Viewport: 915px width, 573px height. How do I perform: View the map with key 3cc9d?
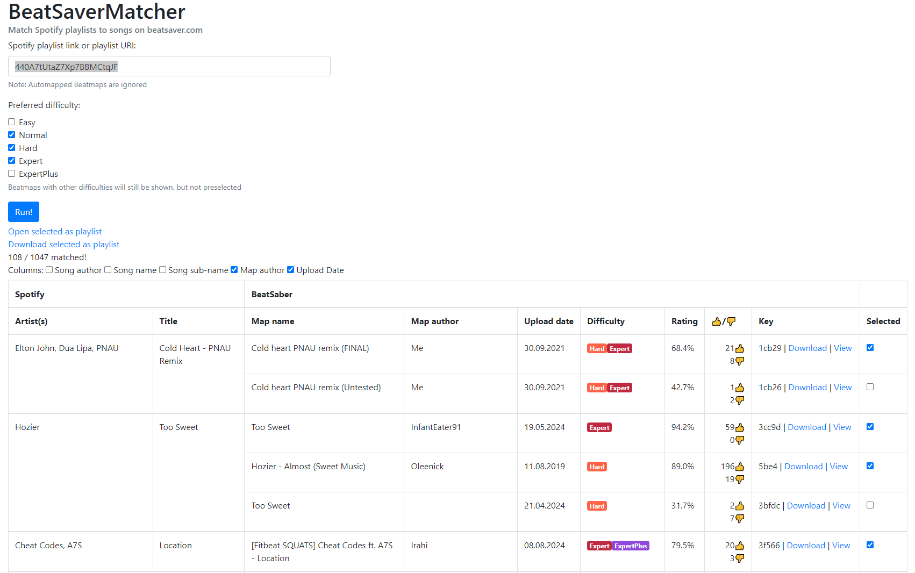(x=842, y=427)
